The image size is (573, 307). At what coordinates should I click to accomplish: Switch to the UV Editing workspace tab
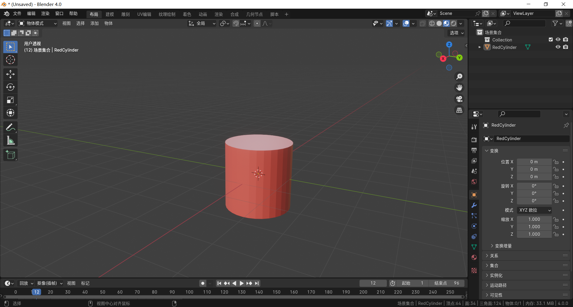(x=144, y=14)
